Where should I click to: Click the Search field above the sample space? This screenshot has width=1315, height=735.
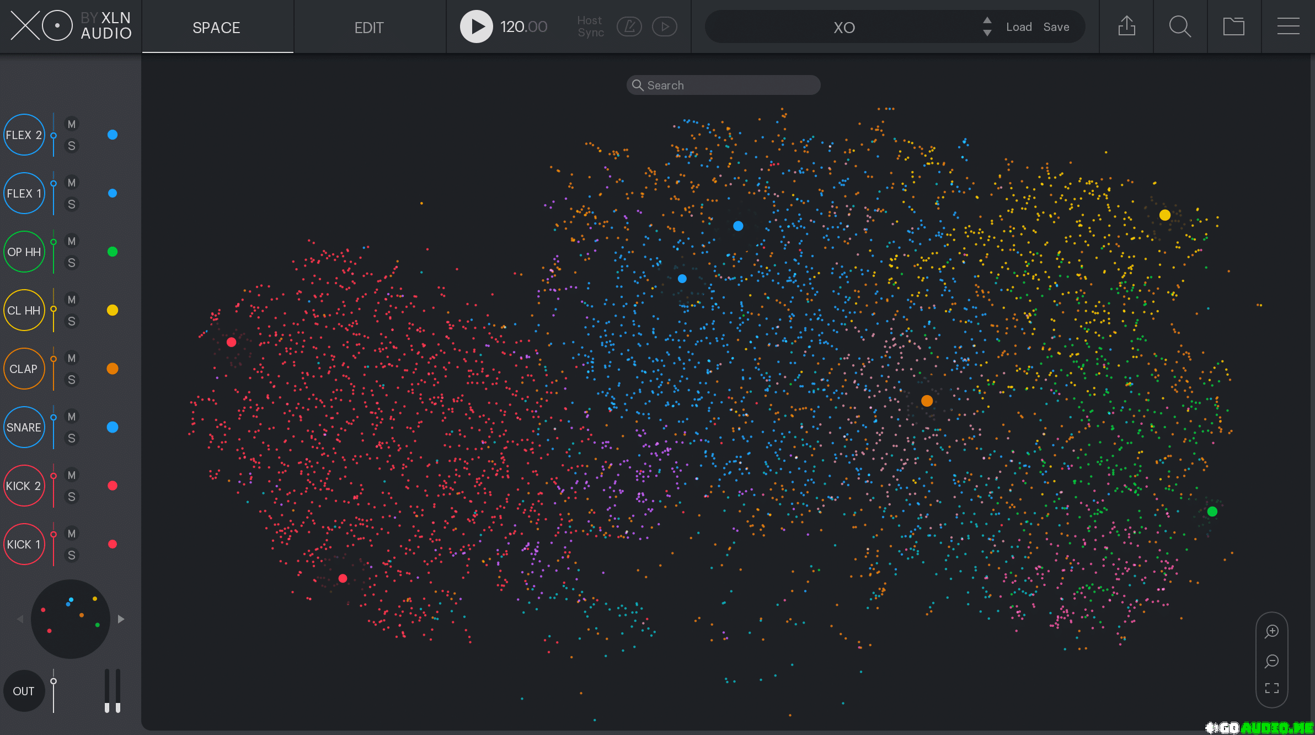tap(724, 86)
